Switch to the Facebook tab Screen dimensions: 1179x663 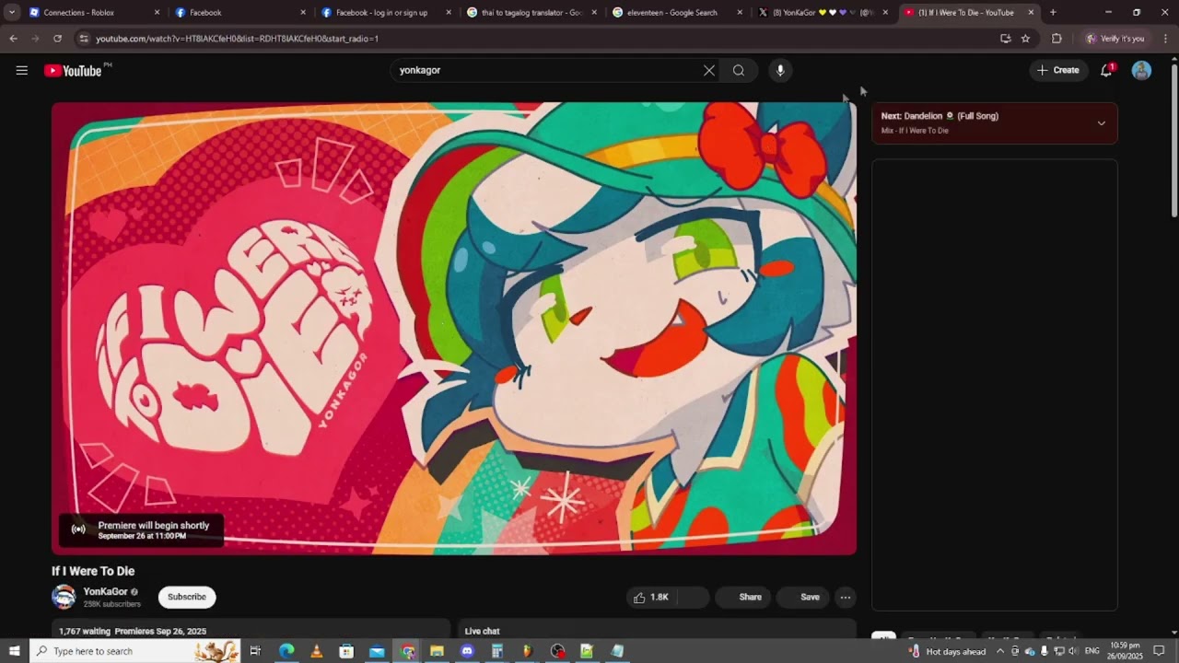239,13
